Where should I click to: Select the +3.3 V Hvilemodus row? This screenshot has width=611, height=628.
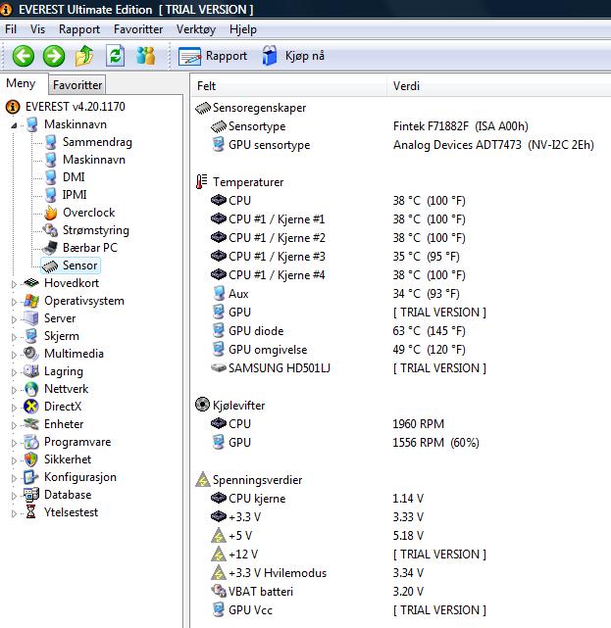coord(401,573)
